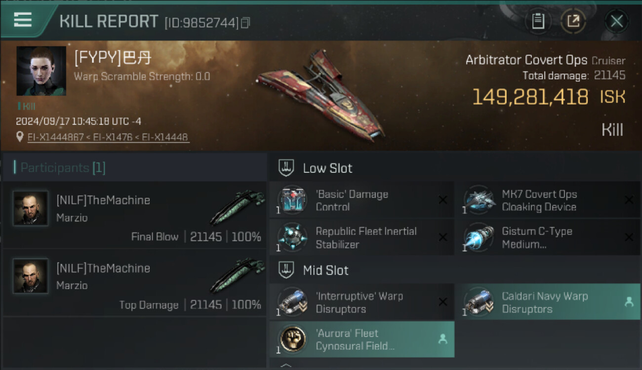Copy the kill report ID
642x370 pixels.
[245, 23]
